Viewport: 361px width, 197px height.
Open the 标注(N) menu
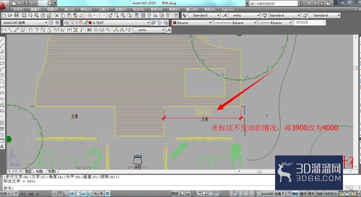138,9
